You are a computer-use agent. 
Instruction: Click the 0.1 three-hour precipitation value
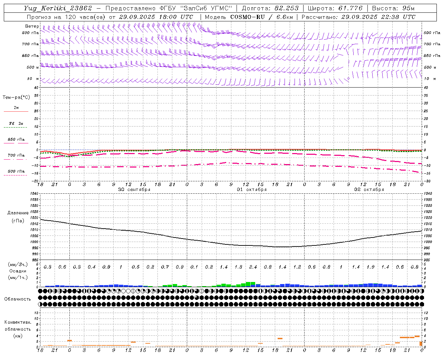coord(194,267)
